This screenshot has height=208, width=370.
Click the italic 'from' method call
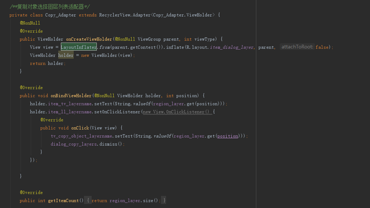[x=105, y=47]
